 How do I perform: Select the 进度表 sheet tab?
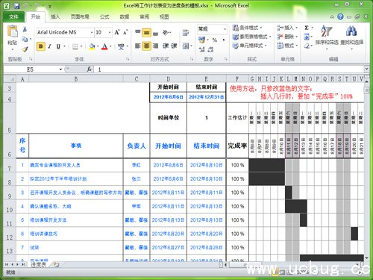tap(39, 264)
